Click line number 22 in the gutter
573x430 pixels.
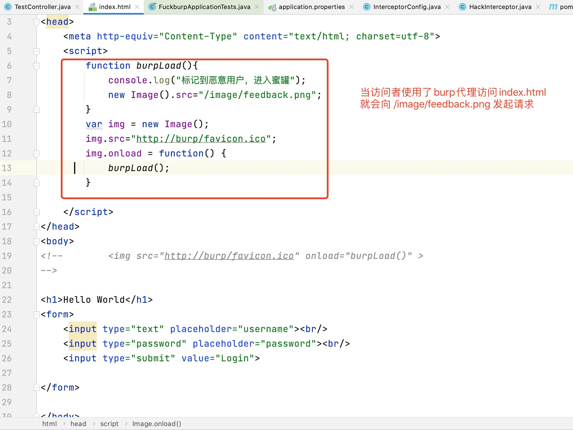[7, 300]
